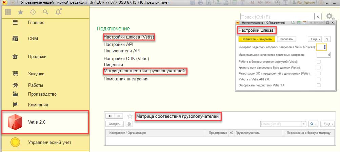340x152 pixels.
Task: Open Favorites star in top panel
Action: tap(20, 12)
